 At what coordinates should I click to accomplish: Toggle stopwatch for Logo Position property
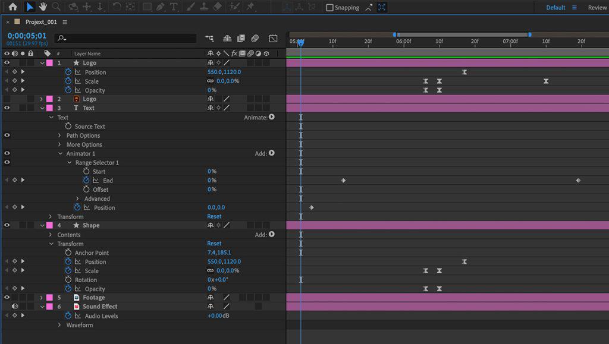point(68,72)
